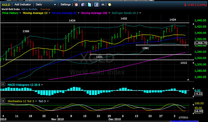Viewport: 208px width, 122px height.
Task: Select the 1361 support line handle
Action: [136, 45]
